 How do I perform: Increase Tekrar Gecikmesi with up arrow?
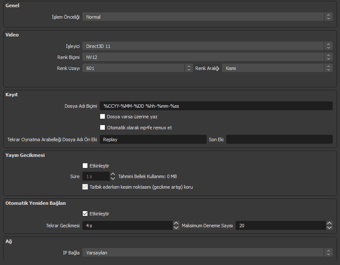[x=176, y=223]
